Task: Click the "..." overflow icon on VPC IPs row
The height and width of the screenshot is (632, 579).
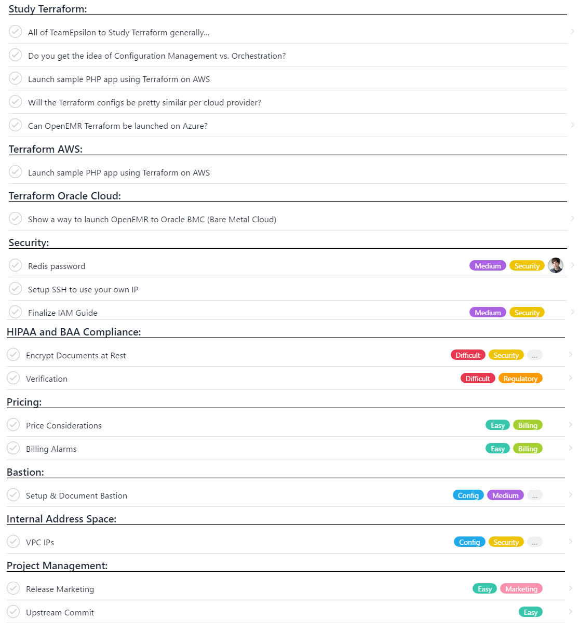Action: tap(535, 542)
